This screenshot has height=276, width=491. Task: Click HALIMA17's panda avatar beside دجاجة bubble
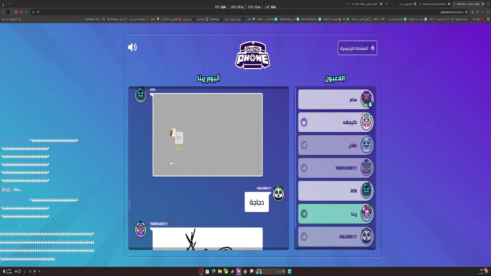tap(278, 194)
